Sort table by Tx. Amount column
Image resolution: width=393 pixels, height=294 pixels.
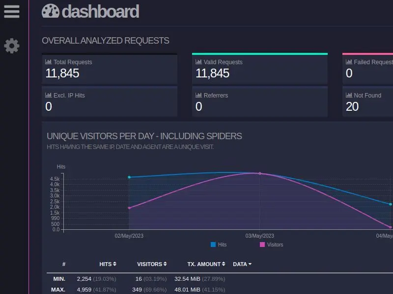[x=206, y=264]
